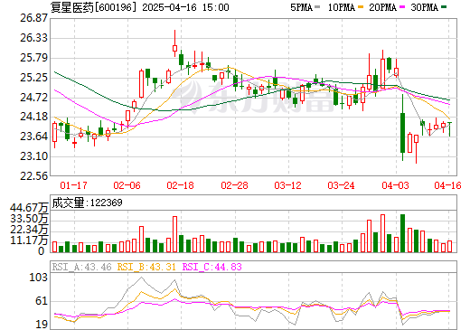This screenshot has height=330, width=470.
Task: Select the 02-28 date axis label
Action: 234,185
